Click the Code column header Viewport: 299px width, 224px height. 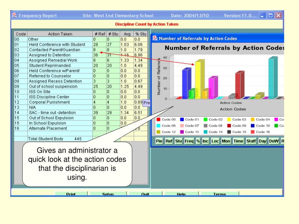tap(21, 34)
